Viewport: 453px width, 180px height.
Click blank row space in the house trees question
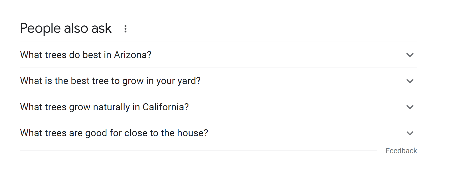pos(298,133)
